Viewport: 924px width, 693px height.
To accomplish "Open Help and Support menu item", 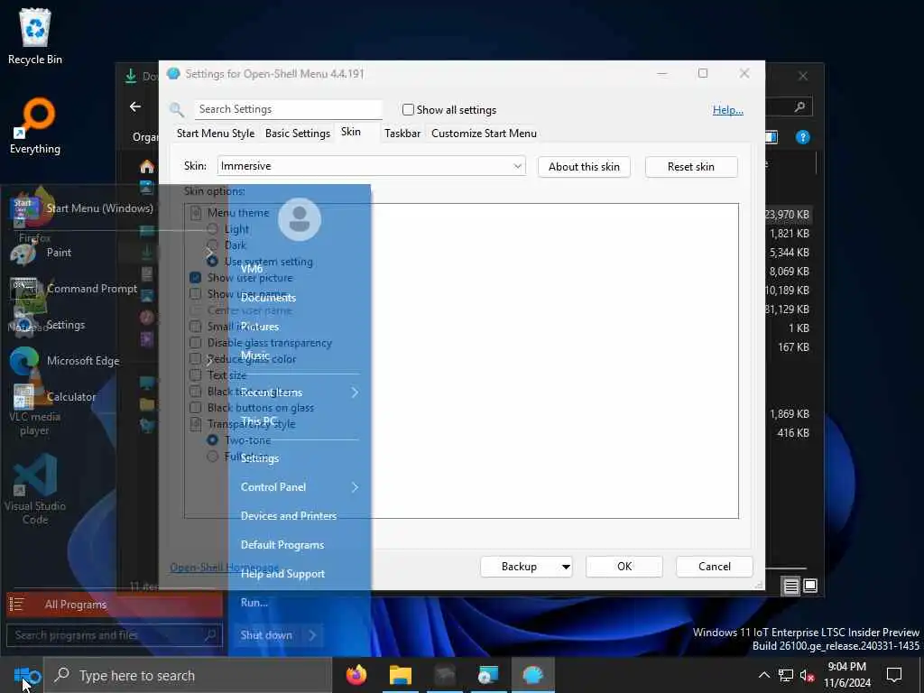I will (282, 574).
